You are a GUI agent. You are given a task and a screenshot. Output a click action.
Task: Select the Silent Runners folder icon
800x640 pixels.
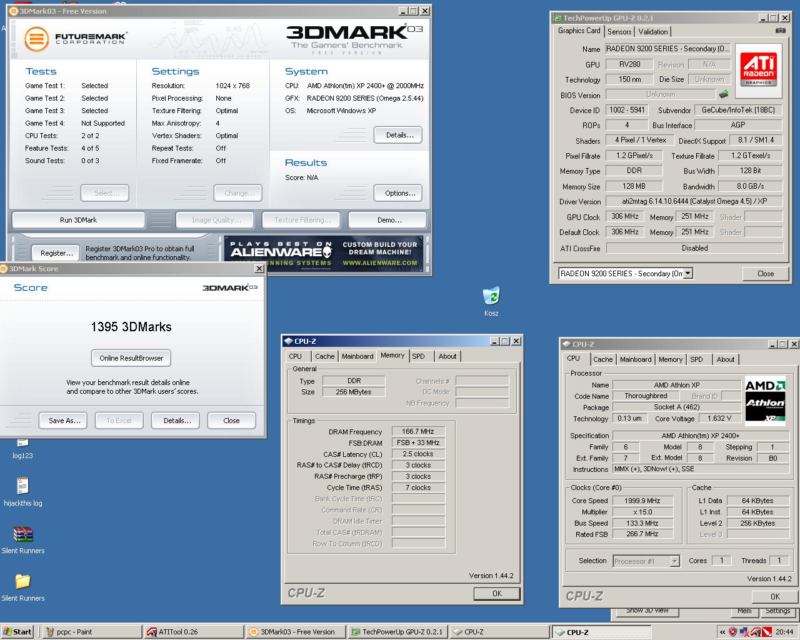[x=23, y=587]
